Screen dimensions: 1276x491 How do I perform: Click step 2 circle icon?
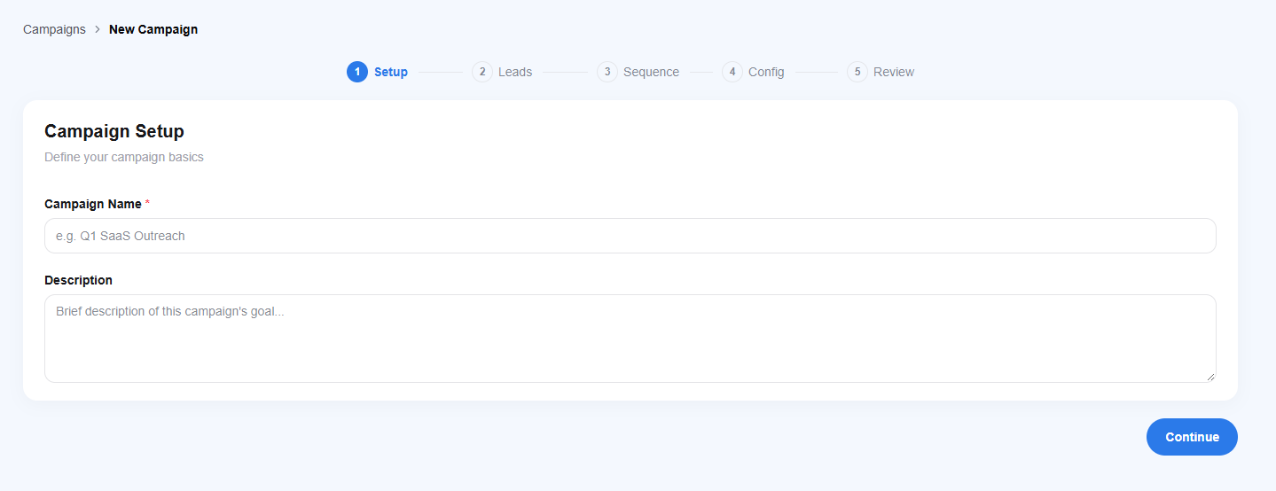click(482, 72)
